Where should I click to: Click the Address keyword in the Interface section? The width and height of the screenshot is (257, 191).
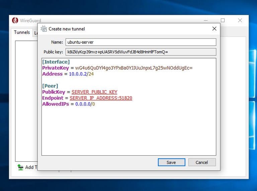pos(53,74)
